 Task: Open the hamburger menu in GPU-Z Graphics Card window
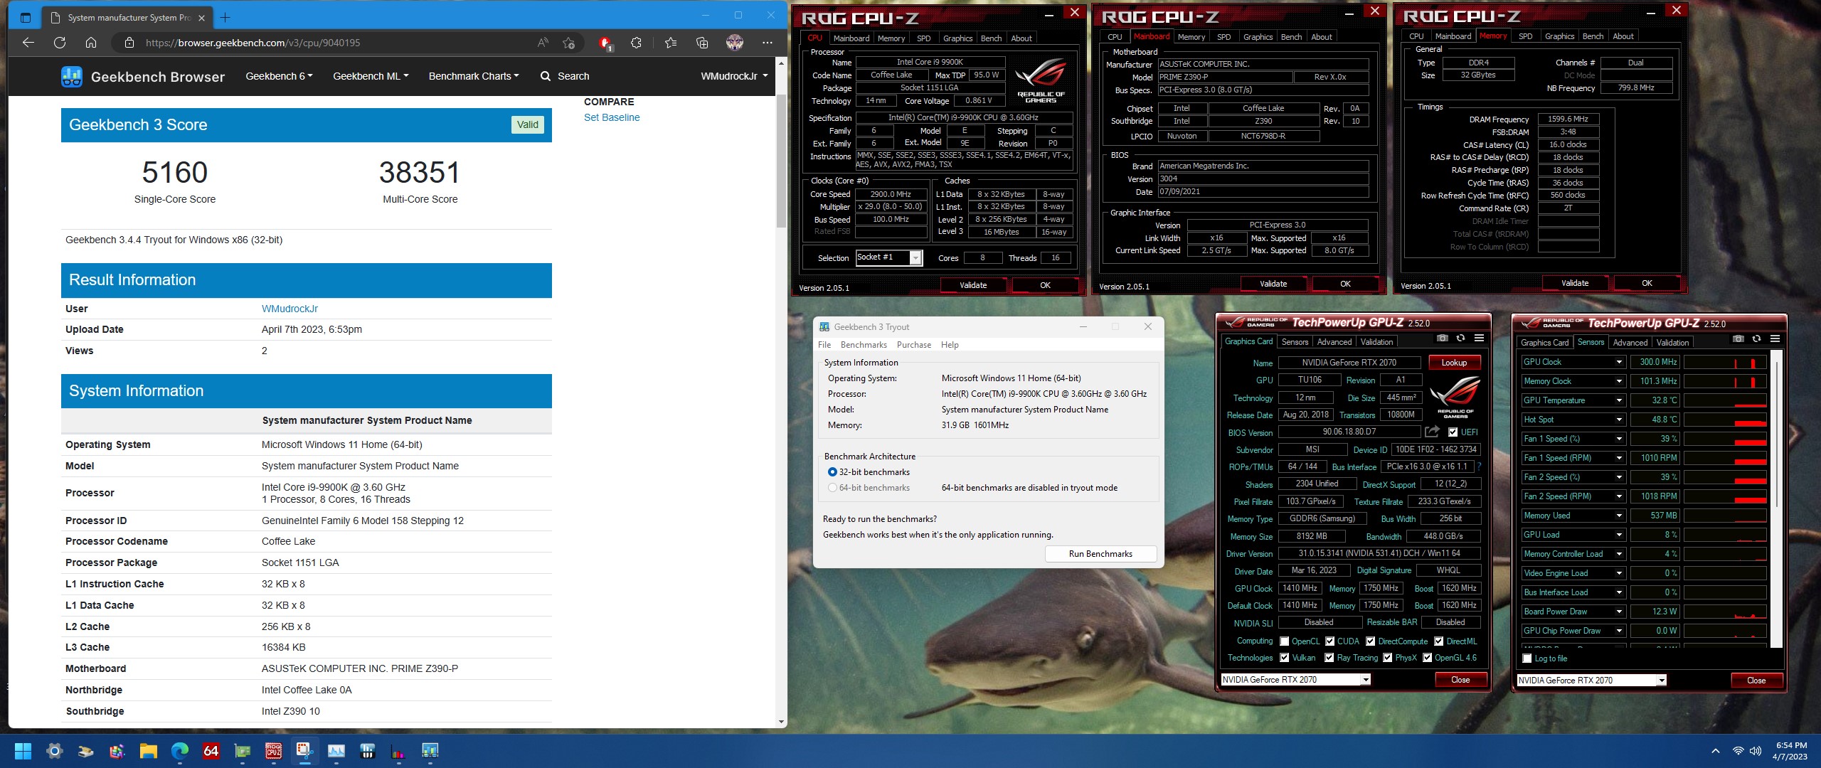point(1479,338)
